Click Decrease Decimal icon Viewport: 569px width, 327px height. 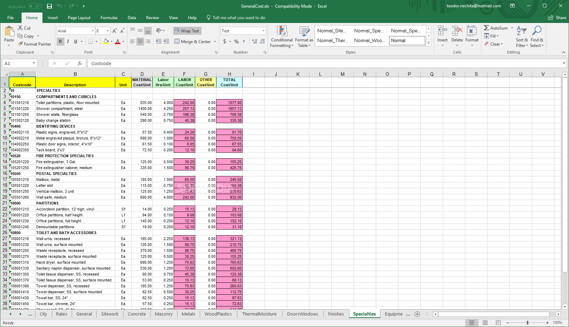262,41
